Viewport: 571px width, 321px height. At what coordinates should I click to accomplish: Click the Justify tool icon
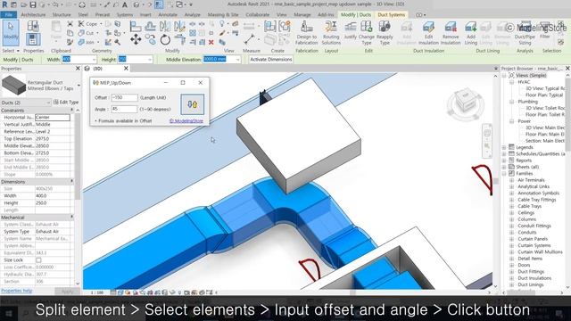tap(351, 29)
